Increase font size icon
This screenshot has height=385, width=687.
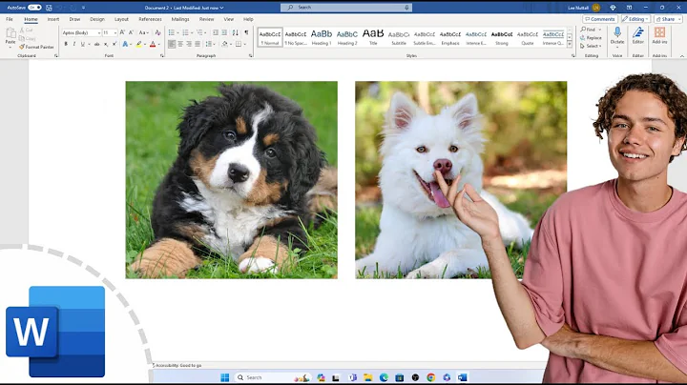tap(122, 32)
